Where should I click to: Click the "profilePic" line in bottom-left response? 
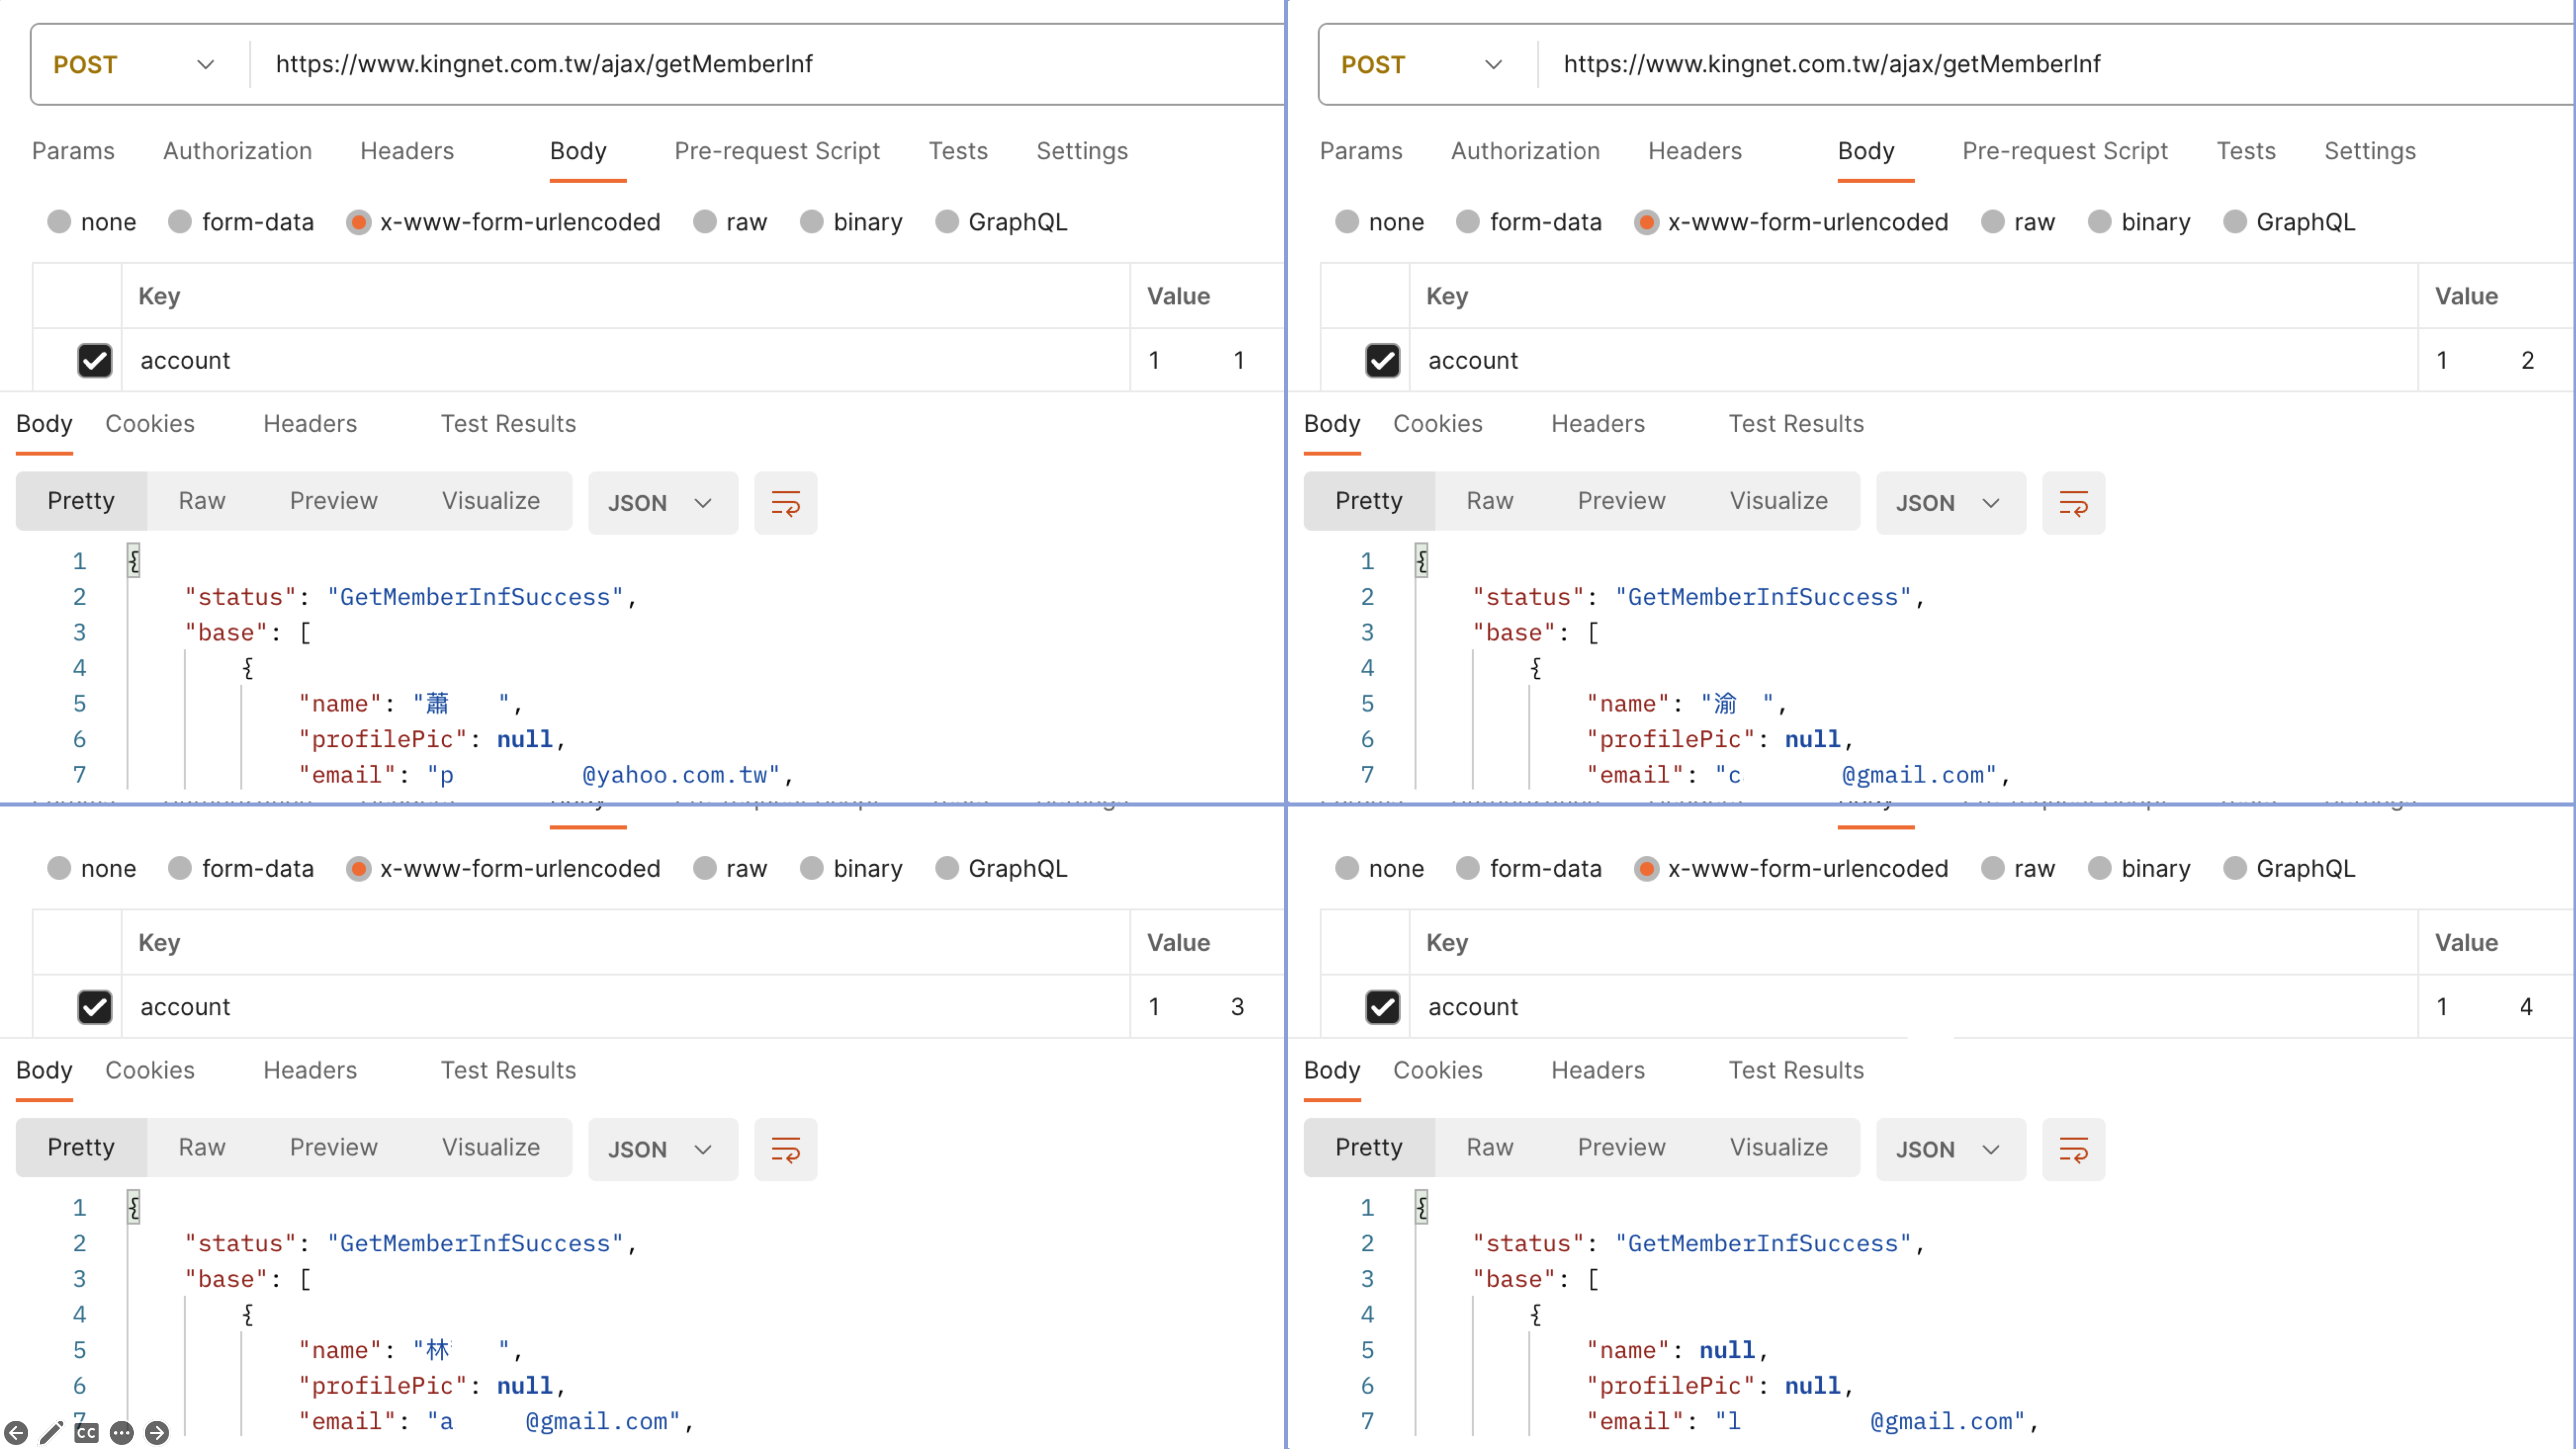point(432,1387)
